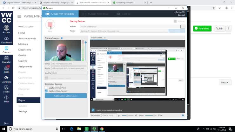The height and width of the screenshot is (132, 235).
Task: Disable the Enable screen capture preview checkbox
Action: tap(93, 110)
